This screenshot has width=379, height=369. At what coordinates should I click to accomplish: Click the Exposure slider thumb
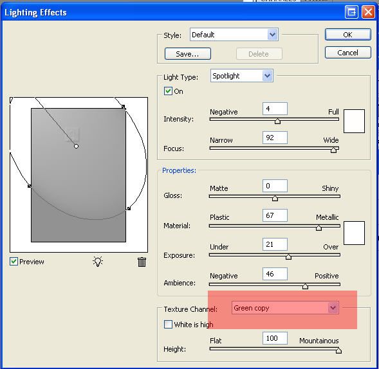pos(288,256)
